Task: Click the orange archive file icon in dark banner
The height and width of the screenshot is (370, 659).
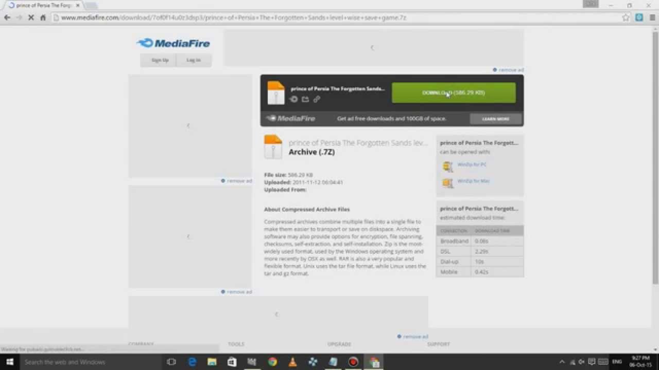Action: click(x=275, y=93)
